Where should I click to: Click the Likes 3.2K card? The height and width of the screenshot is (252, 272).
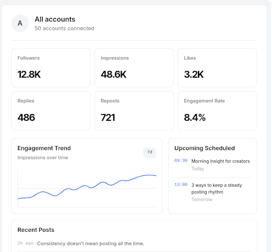pos(217,68)
